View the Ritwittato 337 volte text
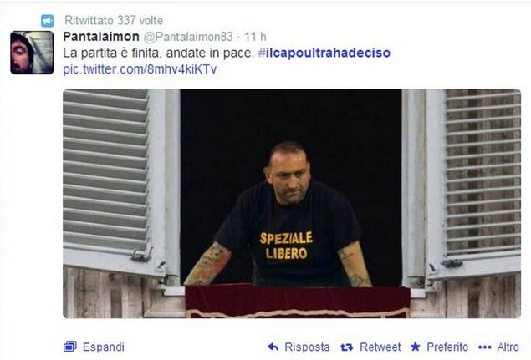 pyautogui.click(x=114, y=21)
